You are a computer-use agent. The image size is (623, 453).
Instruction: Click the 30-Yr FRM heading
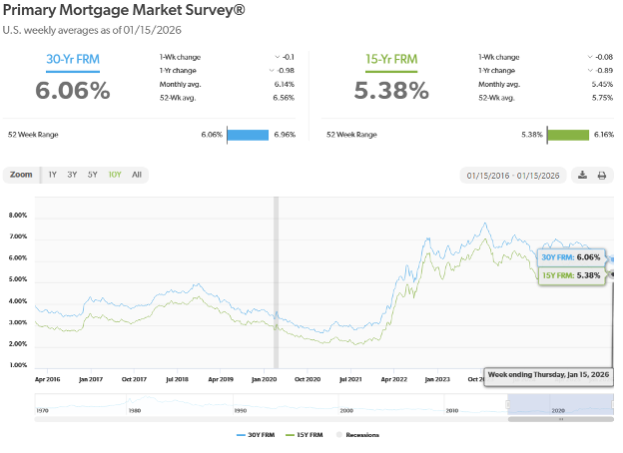tap(73, 60)
